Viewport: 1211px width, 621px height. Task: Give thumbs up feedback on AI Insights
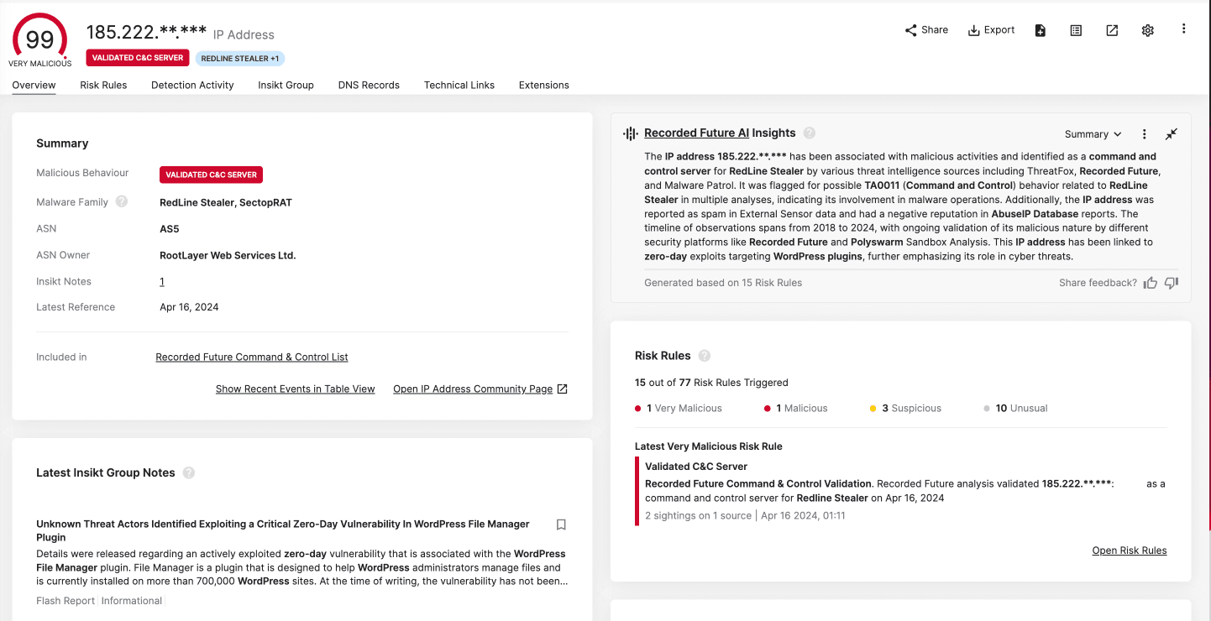pyautogui.click(x=1150, y=283)
